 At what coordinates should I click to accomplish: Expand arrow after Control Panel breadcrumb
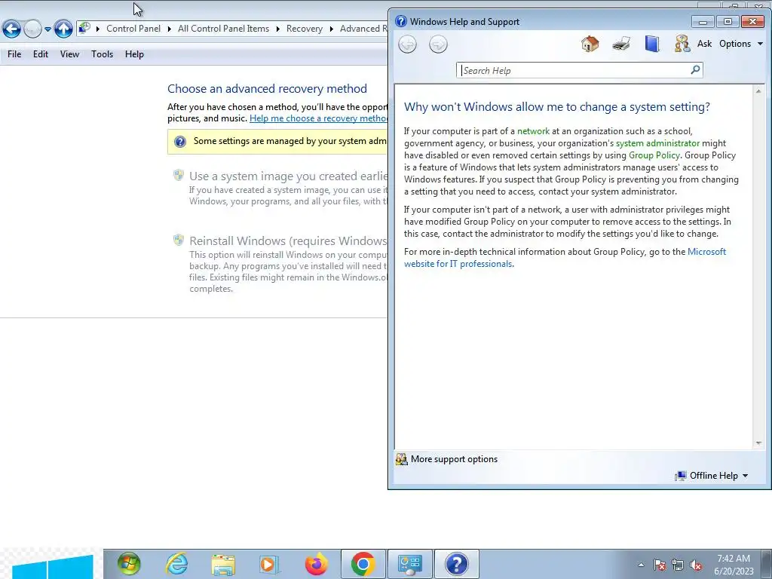[x=170, y=29]
